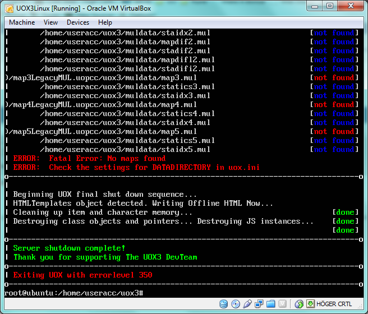
Task: Click the virtualization CPU chip status icon
Action: 282,304
